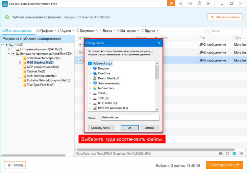Viewport: 247px width, 173px height.
Task: Expand Потерянный раздел1(FAT16) tree node
Action: coord(9,49)
